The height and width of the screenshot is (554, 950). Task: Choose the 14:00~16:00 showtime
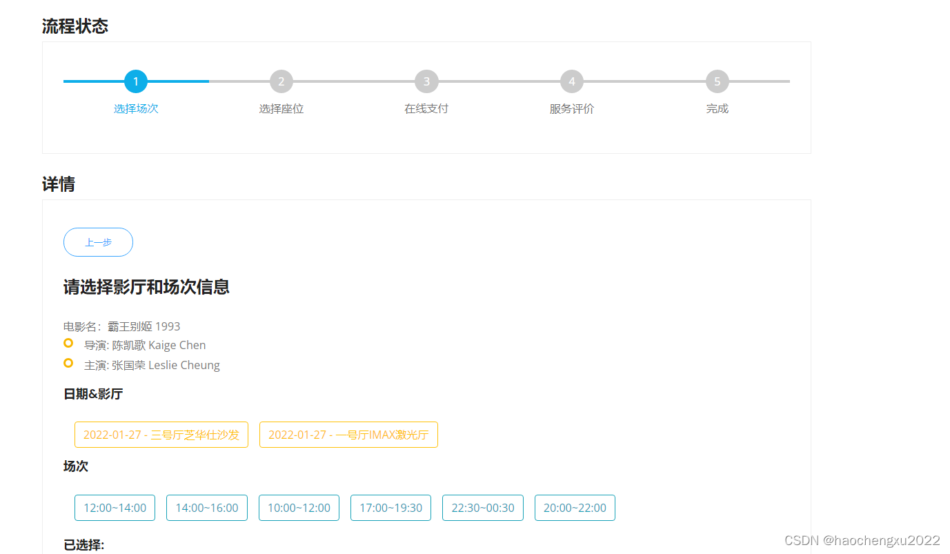point(207,508)
